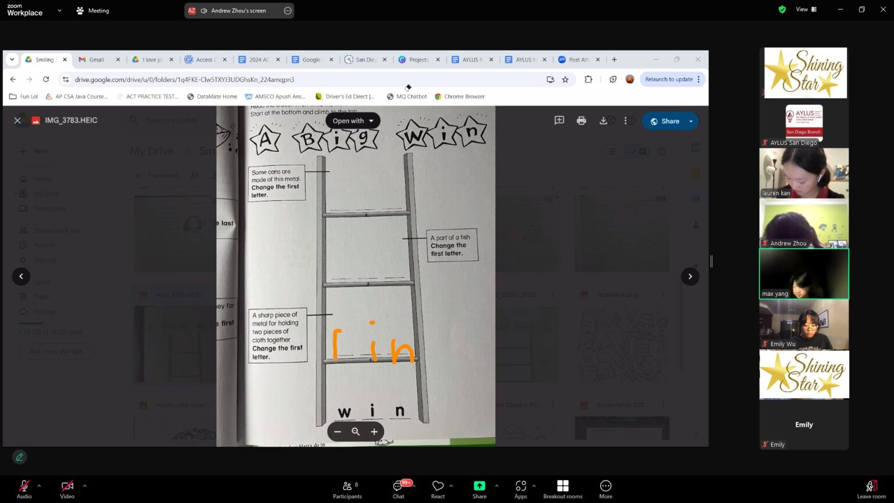
Task: Open Breakout rooms
Action: click(x=563, y=490)
